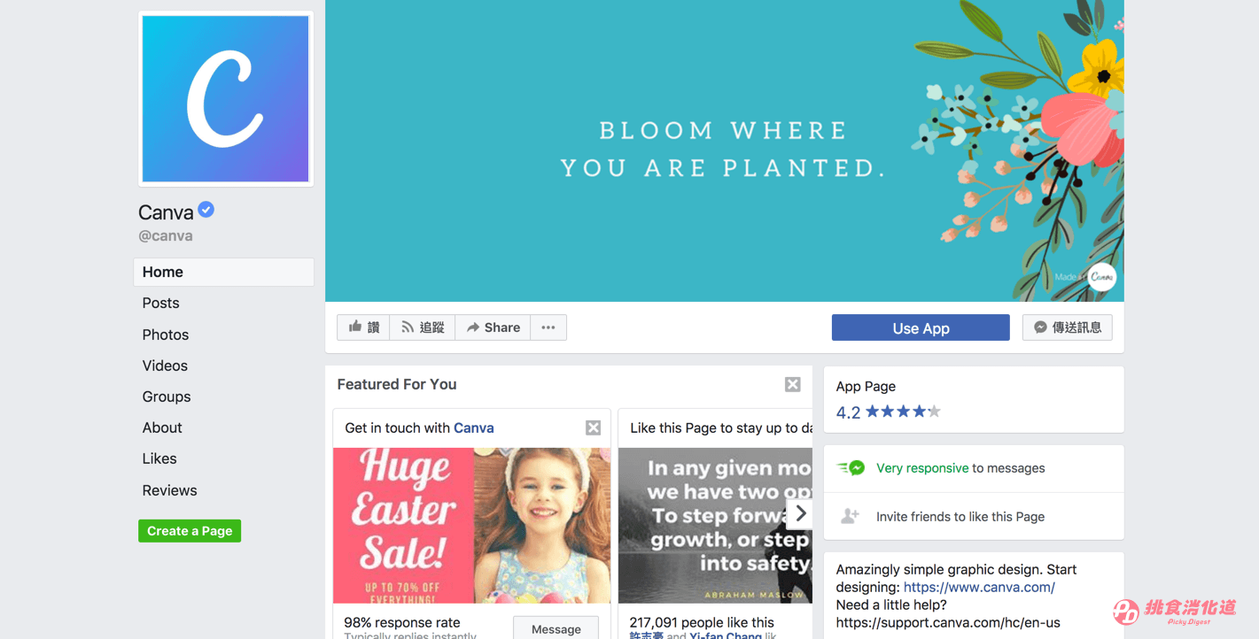The height and width of the screenshot is (639, 1259).
Task: Click the blue verified badge next to Canva
Action: point(206,210)
